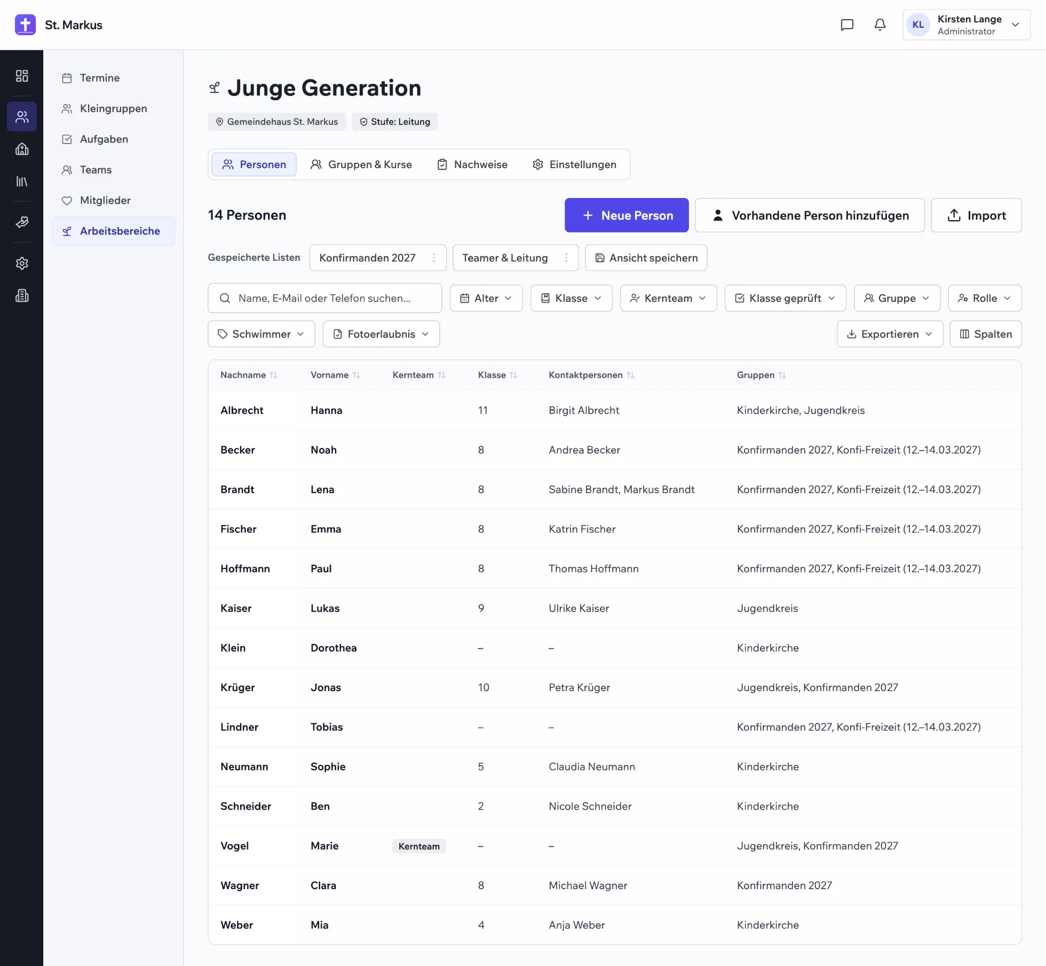1046x966 pixels.
Task: Open Teamer & Leitung list options menu
Action: (x=566, y=258)
